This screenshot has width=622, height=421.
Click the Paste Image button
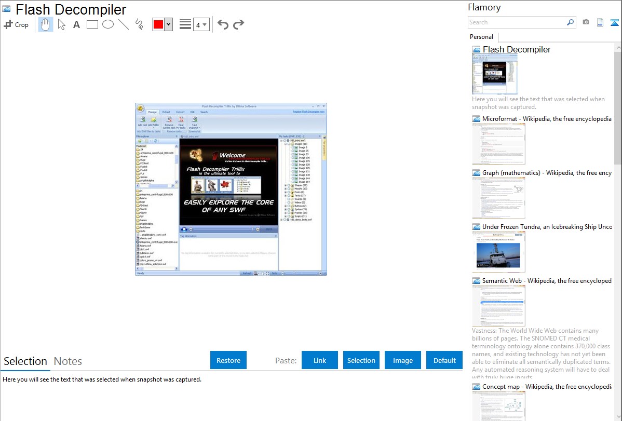pyautogui.click(x=403, y=360)
